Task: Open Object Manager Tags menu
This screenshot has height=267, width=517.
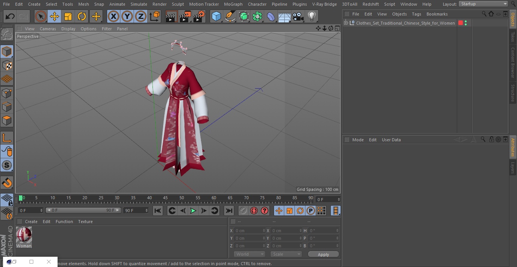Action: coord(416,14)
